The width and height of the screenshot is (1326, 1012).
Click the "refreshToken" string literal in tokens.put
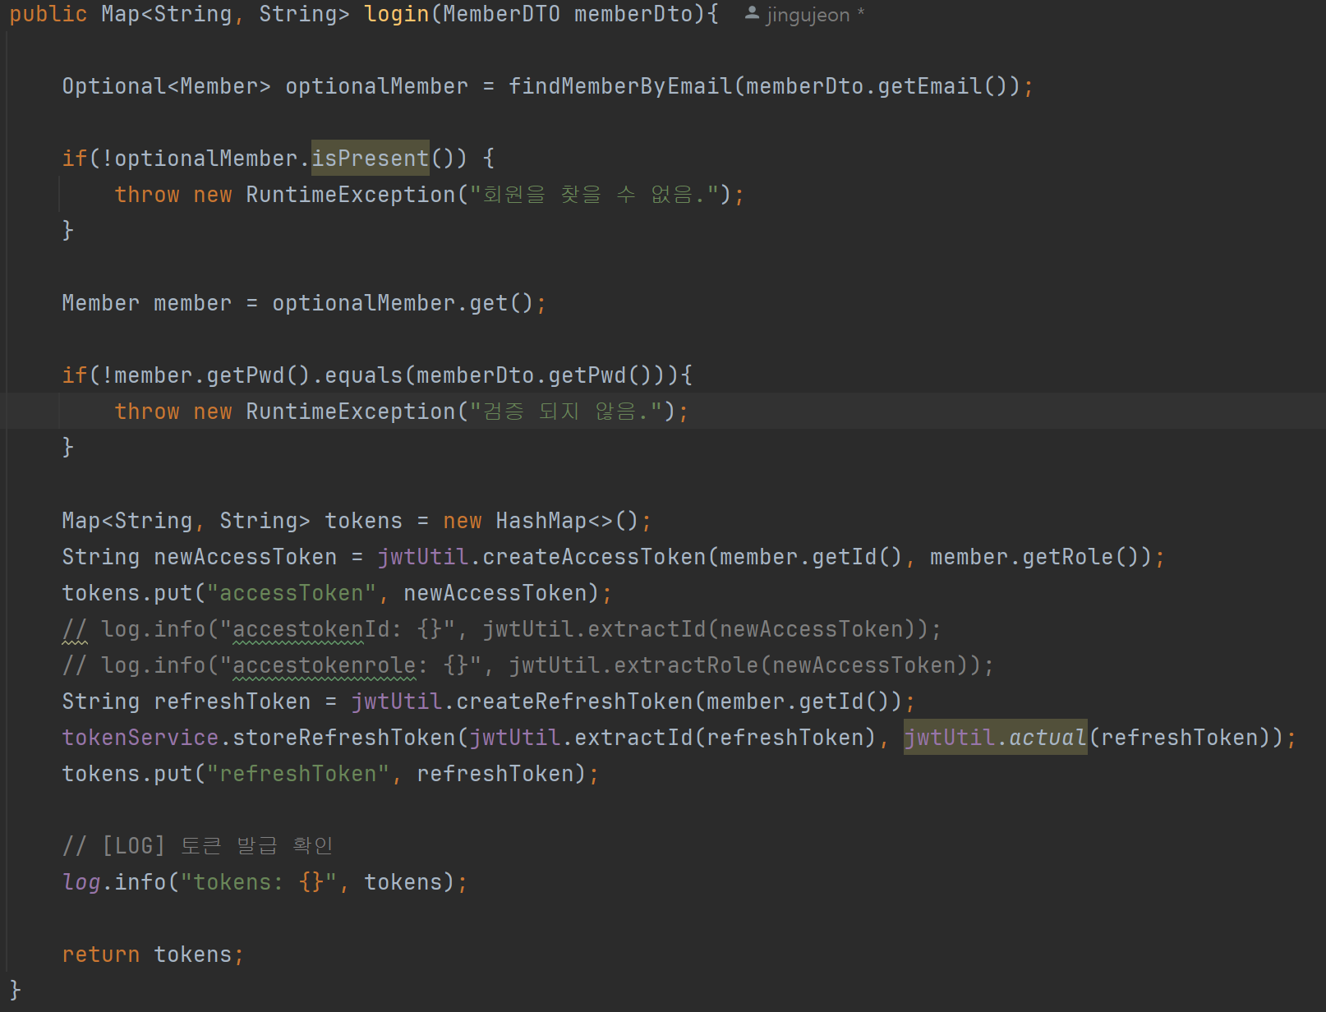point(298,773)
